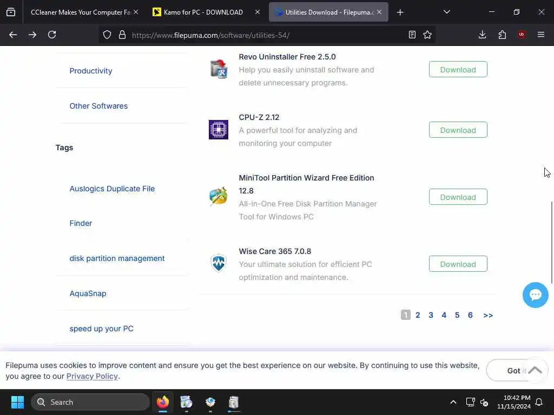Go back to the previous page

(13, 35)
